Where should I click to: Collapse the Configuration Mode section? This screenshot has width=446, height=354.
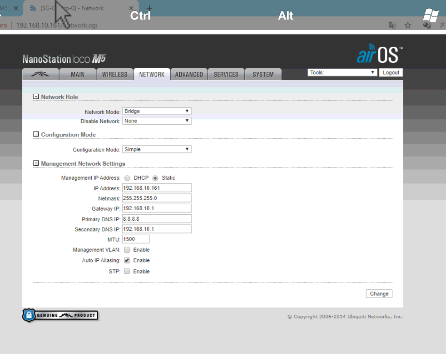tap(36, 134)
